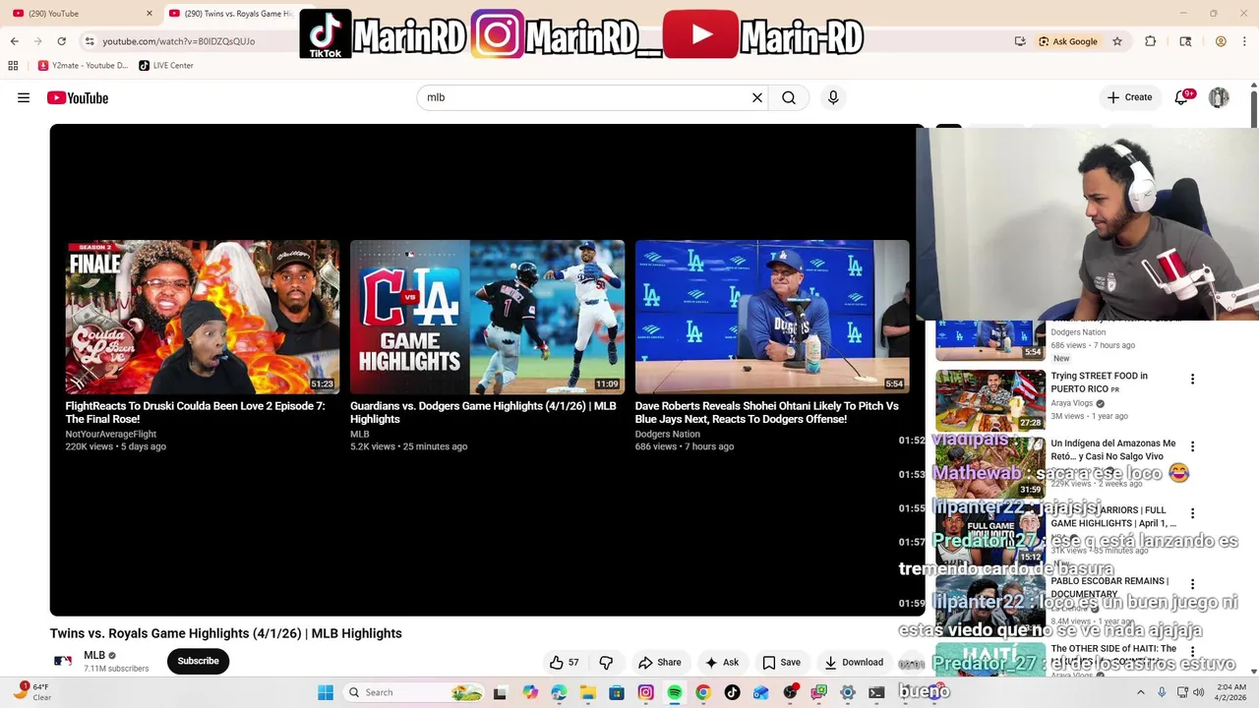Open the YouTube hamburger guide menu
Viewport: 1259px width, 708px height.
click(24, 97)
